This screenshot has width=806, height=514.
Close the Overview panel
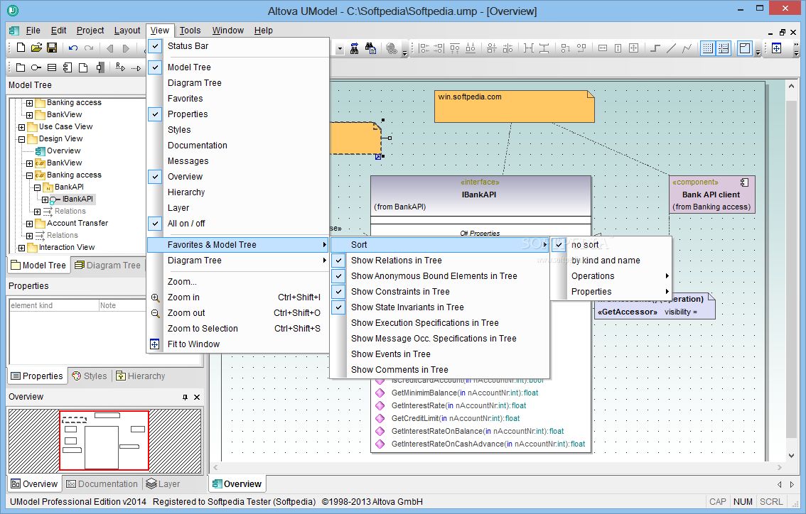pos(197,397)
